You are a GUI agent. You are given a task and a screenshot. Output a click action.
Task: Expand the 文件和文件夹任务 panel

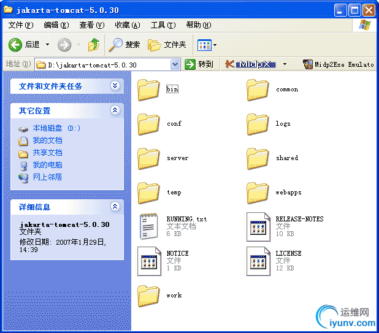(115, 85)
